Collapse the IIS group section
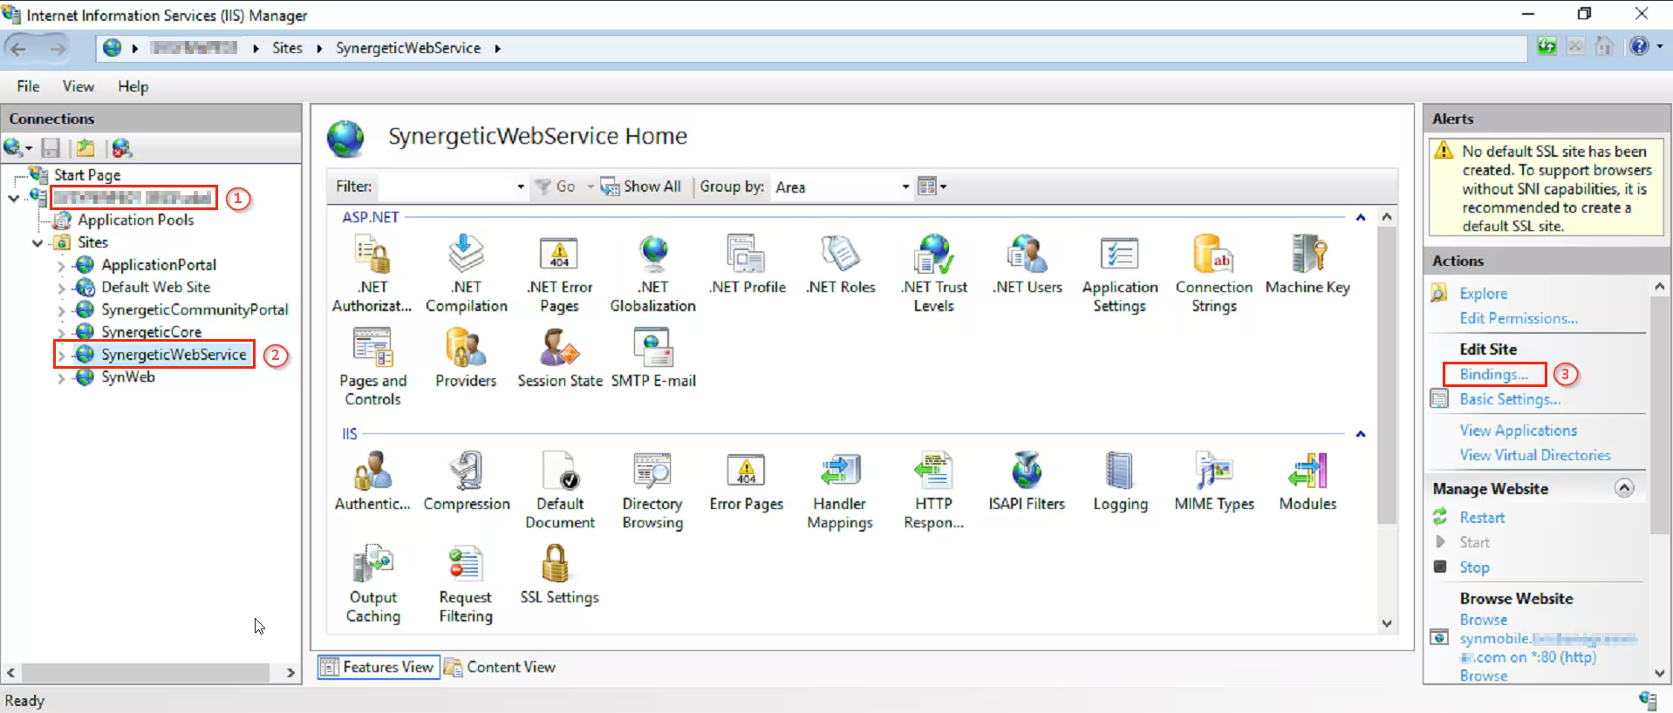The height and width of the screenshot is (713, 1673). (x=1361, y=434)
